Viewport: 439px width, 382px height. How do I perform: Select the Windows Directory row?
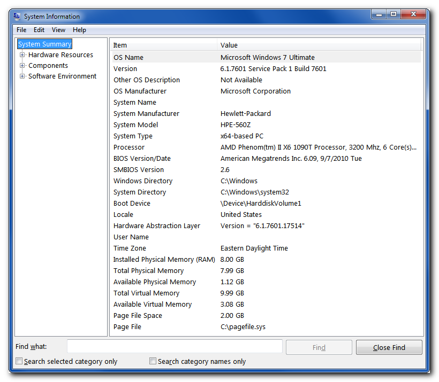pyautogui.click(x=267, y=181)
